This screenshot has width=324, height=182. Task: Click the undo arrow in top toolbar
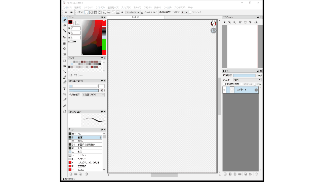(66, 12)
